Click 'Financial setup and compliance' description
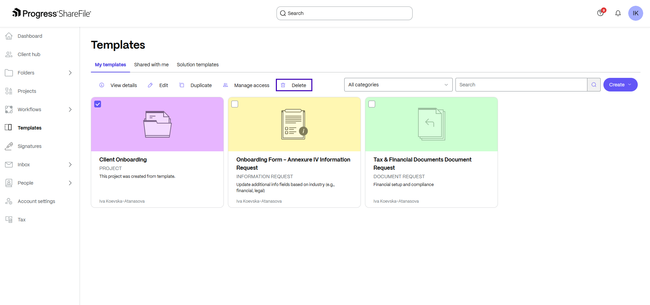The width and height of the screenshot is (650, 305). point(403,185)
